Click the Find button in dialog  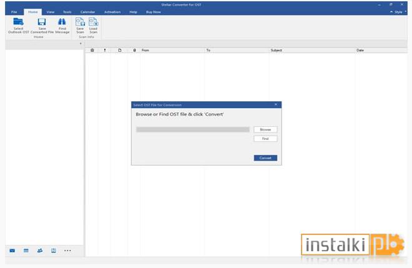[x=265, y=139]
